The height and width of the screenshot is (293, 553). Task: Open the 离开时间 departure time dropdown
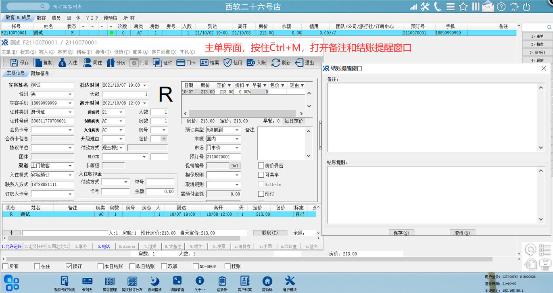[145, 103]
